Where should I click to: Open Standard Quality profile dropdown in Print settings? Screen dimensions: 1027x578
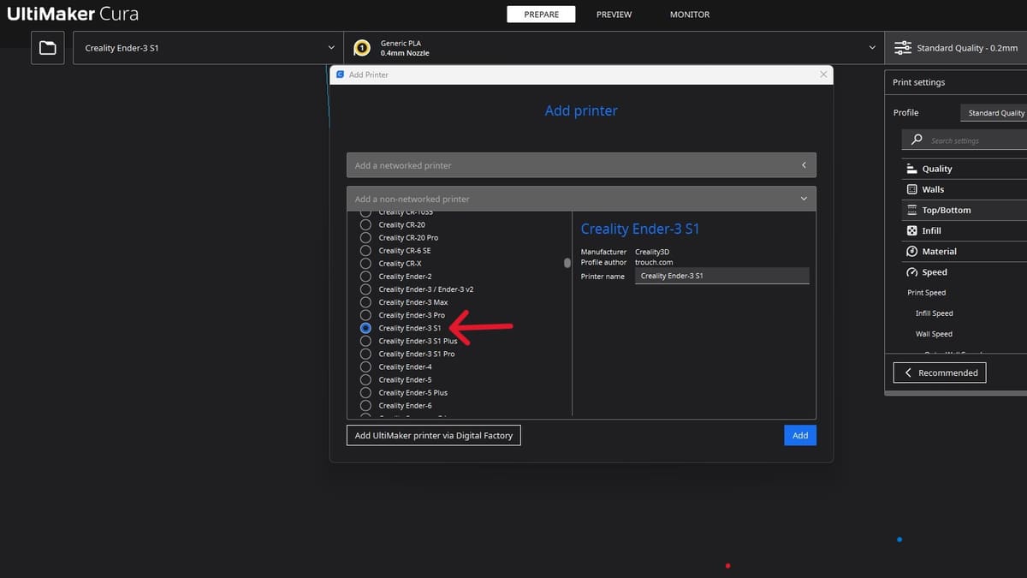coord(993,113)
